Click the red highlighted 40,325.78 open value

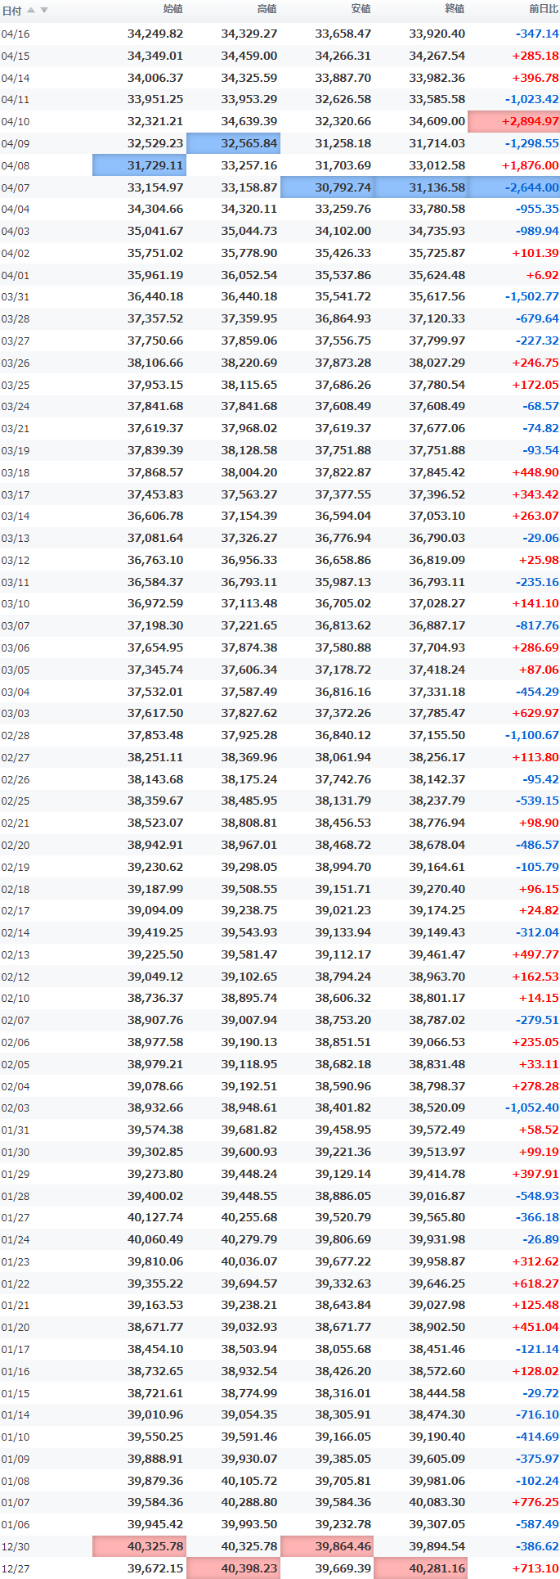click(x=139, y=1546)
